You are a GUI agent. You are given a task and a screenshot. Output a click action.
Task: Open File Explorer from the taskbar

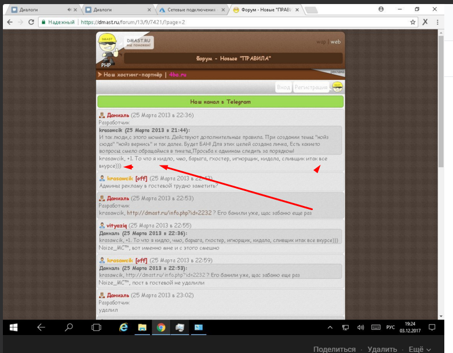tap(142, 327)
